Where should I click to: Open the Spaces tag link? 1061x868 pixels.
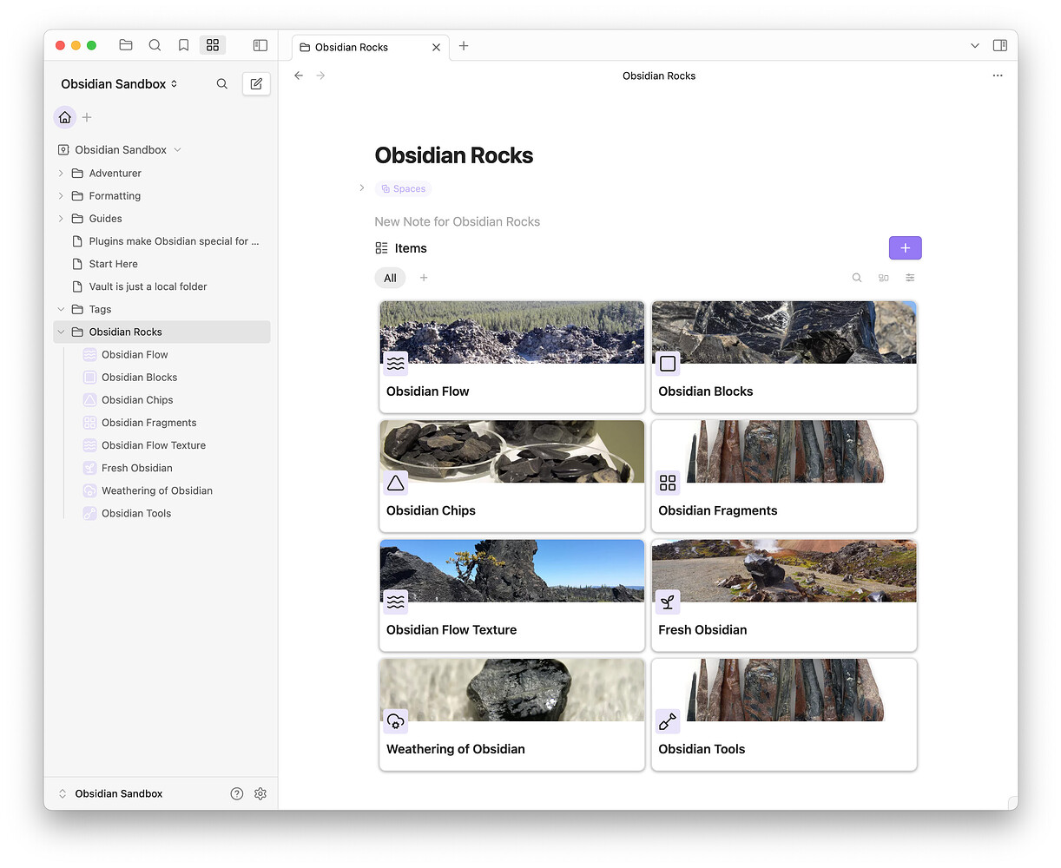point(403,188)
